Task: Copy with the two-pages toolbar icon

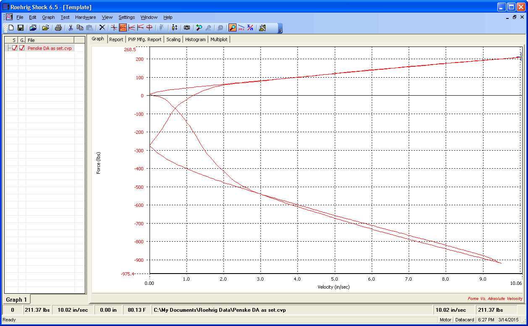Action: click(80, 28)
